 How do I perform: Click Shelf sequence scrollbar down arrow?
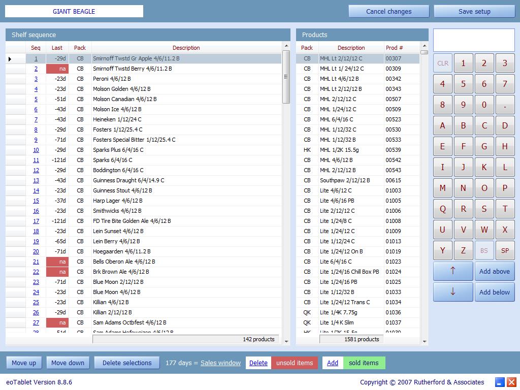tap(286, 341)
